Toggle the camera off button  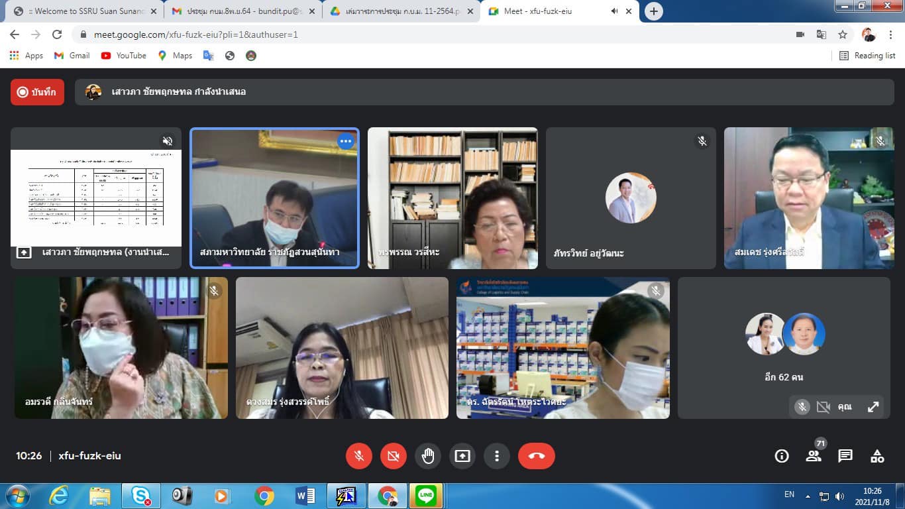(394, 456)
